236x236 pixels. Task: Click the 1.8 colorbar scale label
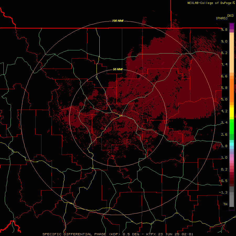click(224, 146)
